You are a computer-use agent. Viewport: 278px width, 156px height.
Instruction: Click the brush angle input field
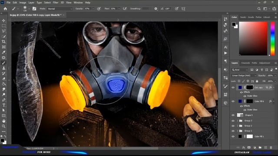(x=168, y=9)
